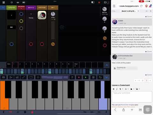The image size is (153, 115).
Task: Toggle italic formatting in the comment editor
Action: tap(117, 89)
